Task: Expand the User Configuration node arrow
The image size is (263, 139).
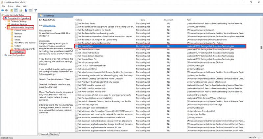Action: pos(2,55)
